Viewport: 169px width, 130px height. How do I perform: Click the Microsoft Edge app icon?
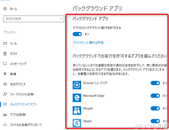77,98
